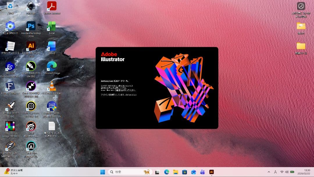Select the Adobe Acrobat desktop icon
This screenshot has width=314, height=177.
click(52, 6)
